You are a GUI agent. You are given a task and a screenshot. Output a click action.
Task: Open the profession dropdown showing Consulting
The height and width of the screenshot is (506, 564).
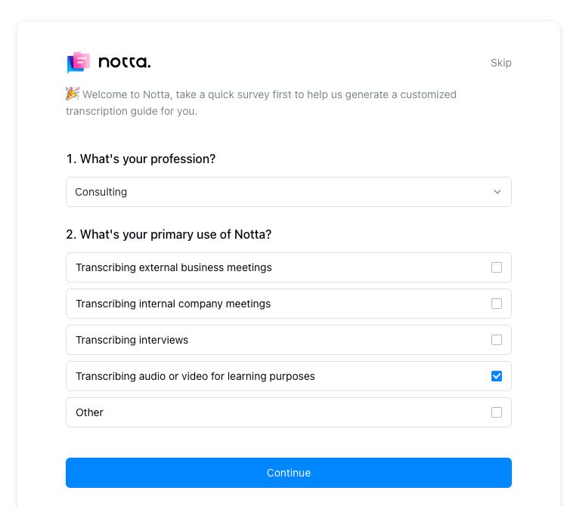[288, 192]
